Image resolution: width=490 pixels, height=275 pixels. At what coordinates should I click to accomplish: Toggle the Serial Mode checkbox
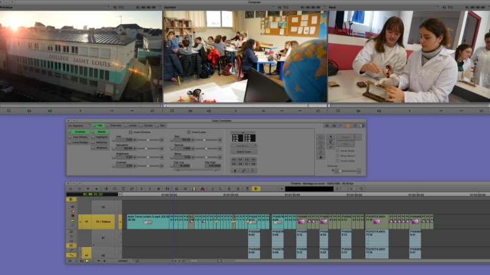338,151
